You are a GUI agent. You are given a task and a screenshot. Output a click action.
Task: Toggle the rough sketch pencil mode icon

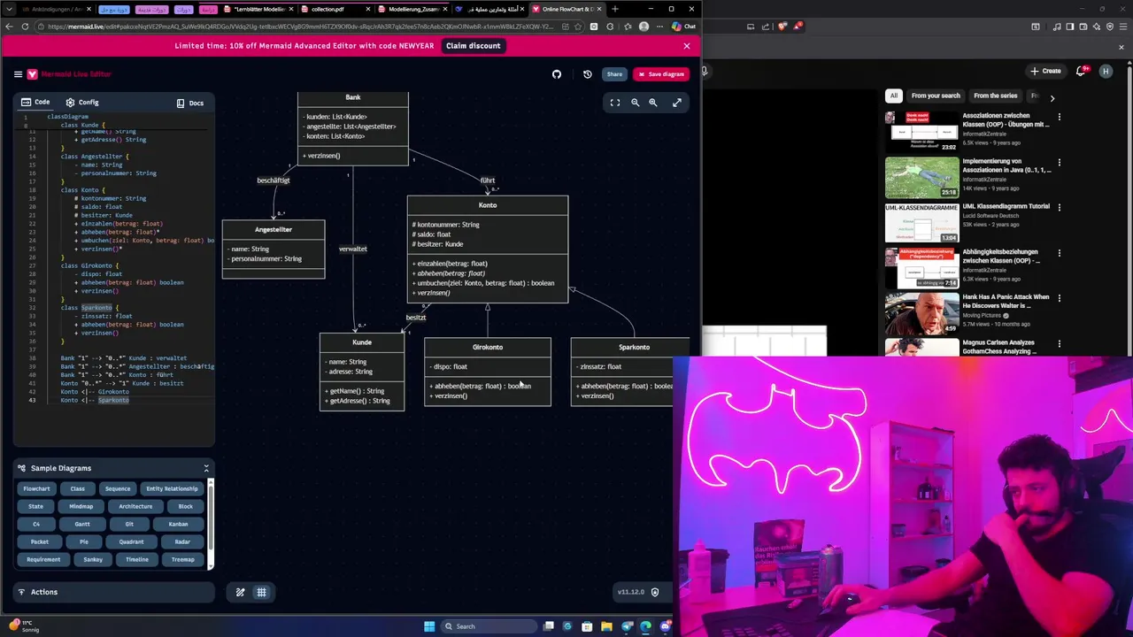pos(240,593)
